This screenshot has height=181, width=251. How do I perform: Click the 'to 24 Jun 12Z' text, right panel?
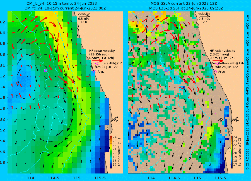tap(228, 67)
